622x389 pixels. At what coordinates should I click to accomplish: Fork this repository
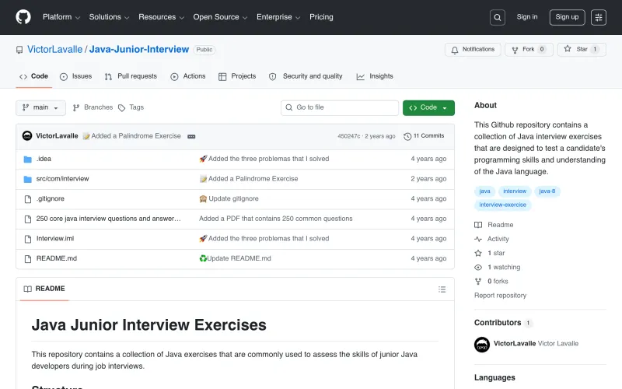(529, 50)
